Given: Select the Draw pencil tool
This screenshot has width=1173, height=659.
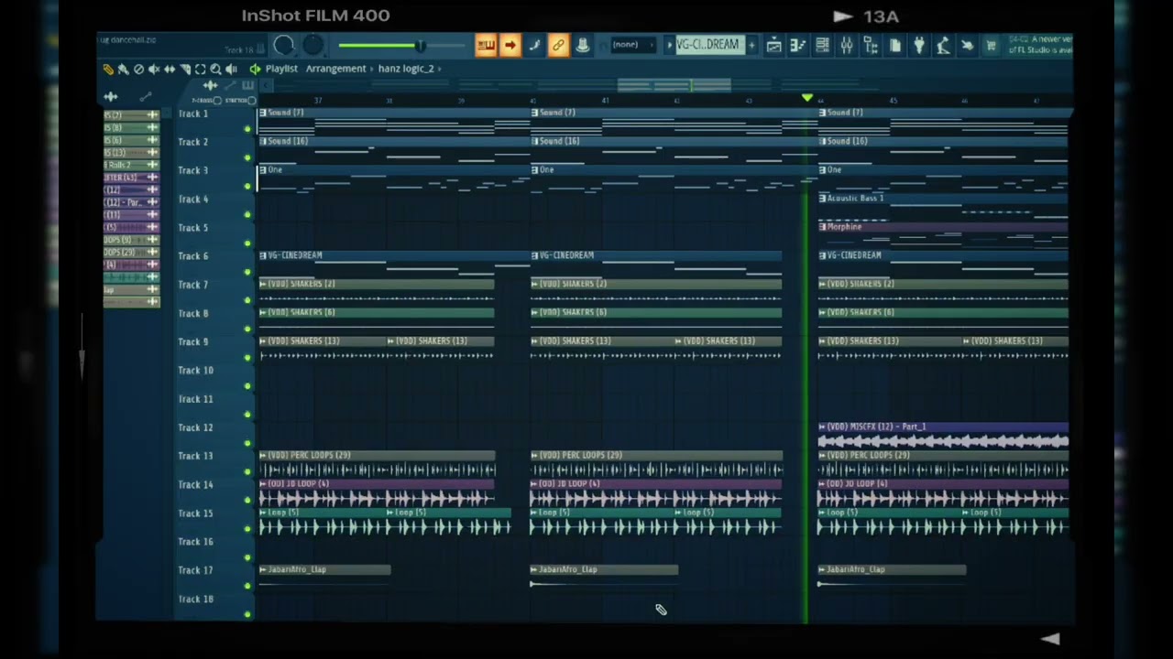Looking at the screenshot, I should point(108,70).
